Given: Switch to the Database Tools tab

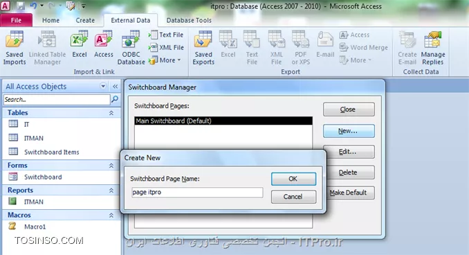Looking at the screenshot, I should point(189,20).
